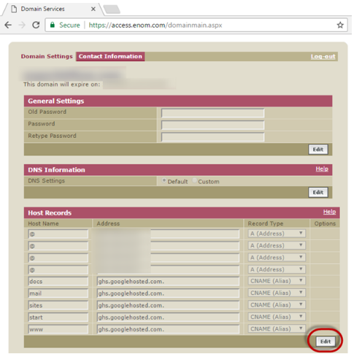Click the start host name field
The image size is (362, 354).
click(58, 318)
